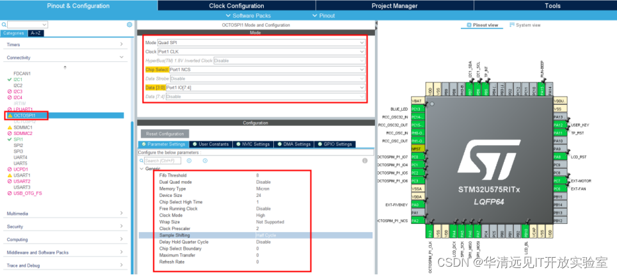Click the info icon beside the parameter search
This screenshot has width=617, height=275.
tap(365, 161)
